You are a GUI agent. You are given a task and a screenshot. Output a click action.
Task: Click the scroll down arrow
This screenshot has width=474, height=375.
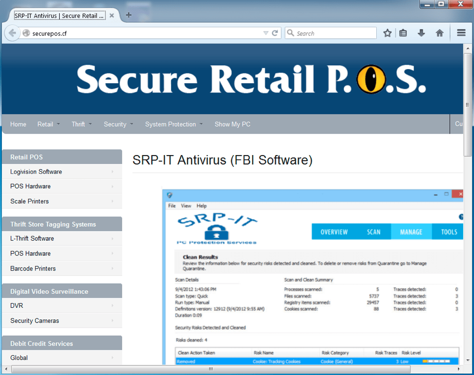tap(468, 360)
